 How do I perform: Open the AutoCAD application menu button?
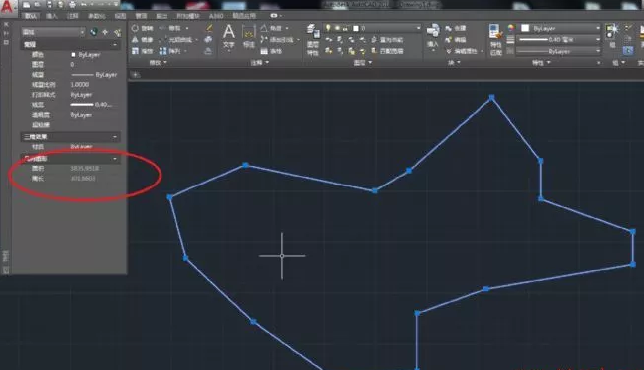pos(7,7)
